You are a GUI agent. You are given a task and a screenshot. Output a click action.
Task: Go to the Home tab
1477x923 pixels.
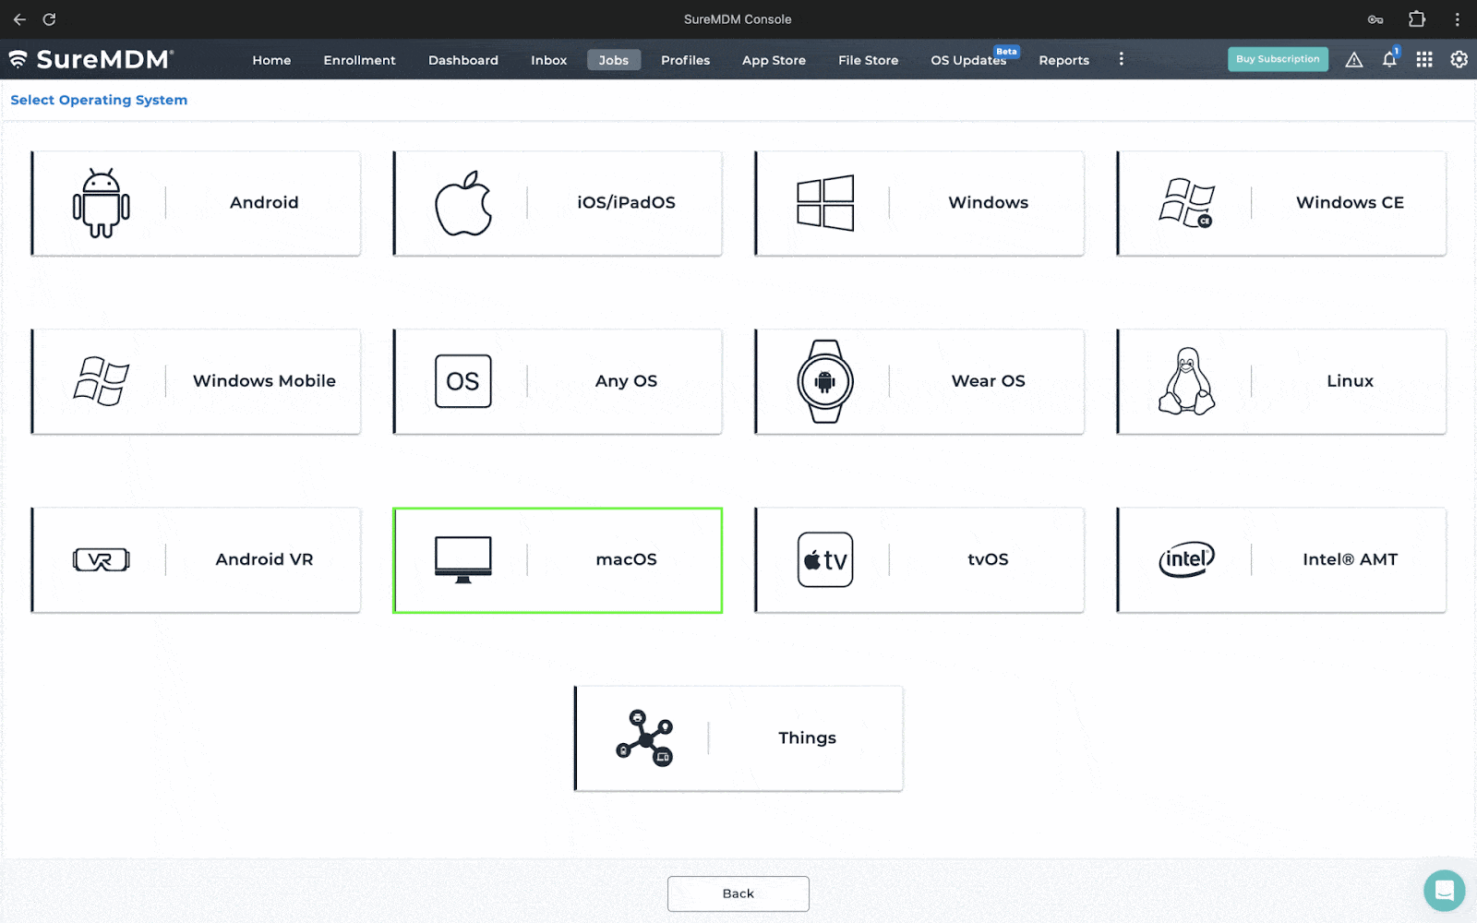click(x=271, y=60)
